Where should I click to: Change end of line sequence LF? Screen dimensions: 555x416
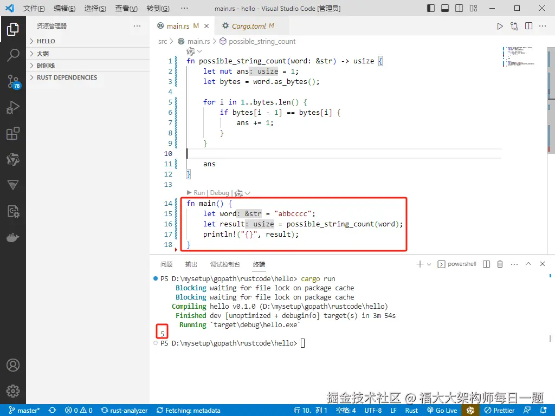[393, 411]
